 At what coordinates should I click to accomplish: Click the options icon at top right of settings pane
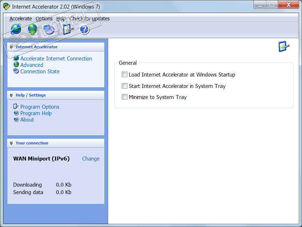[284, 46]
